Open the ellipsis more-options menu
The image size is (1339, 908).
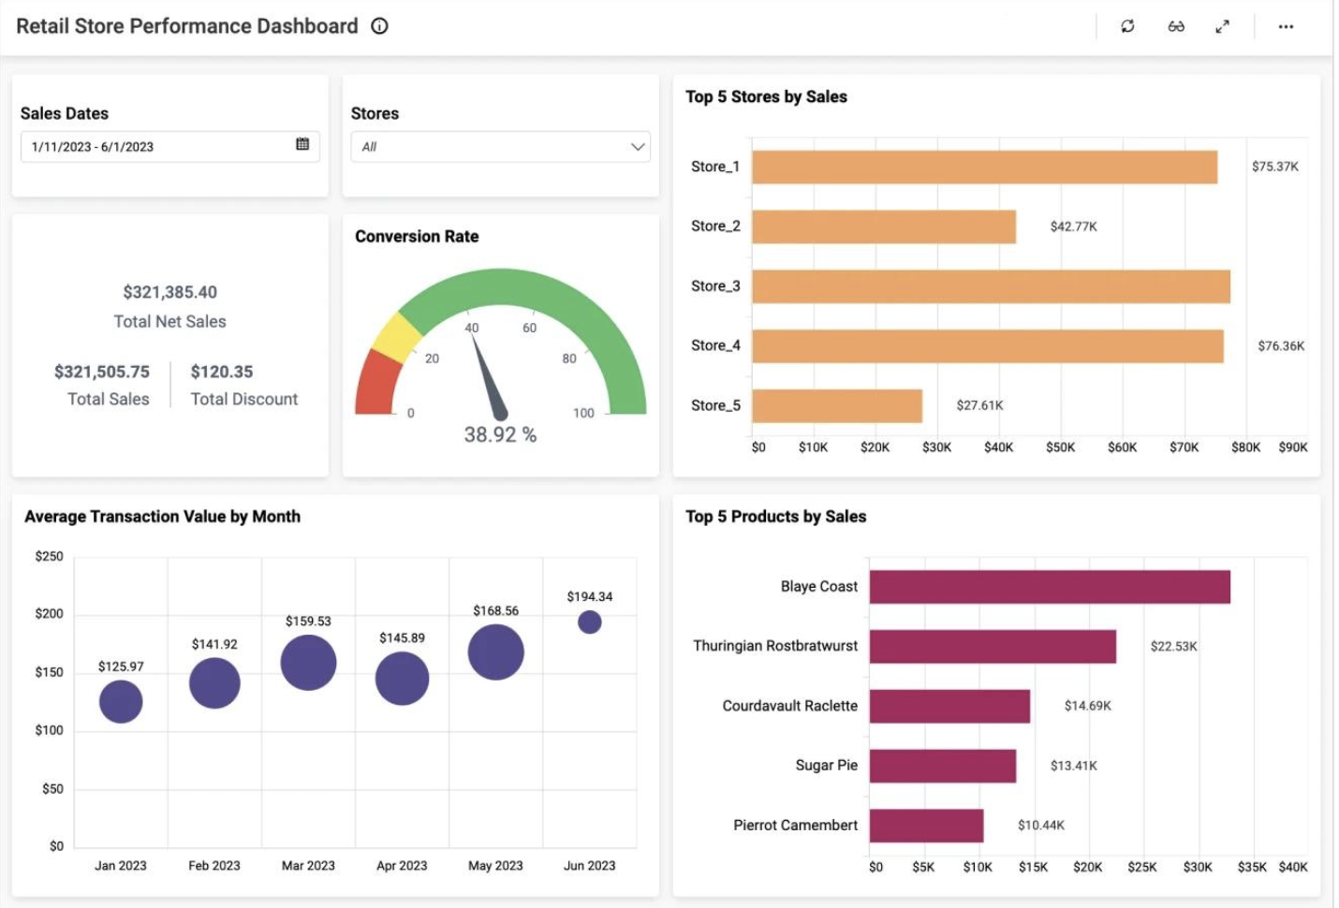[x=1285, y=26]
